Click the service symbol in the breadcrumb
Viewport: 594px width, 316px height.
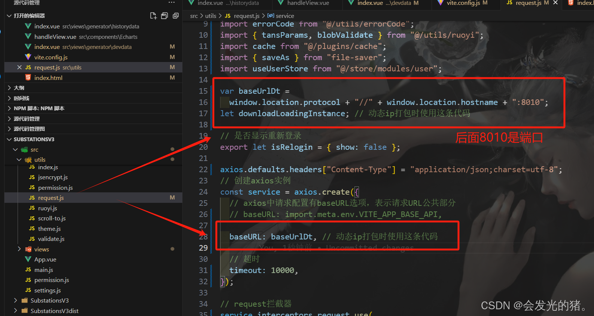tap(284, 16)
